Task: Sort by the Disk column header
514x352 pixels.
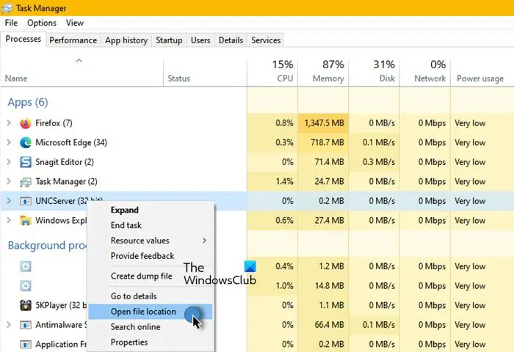Action: point(374,72)
